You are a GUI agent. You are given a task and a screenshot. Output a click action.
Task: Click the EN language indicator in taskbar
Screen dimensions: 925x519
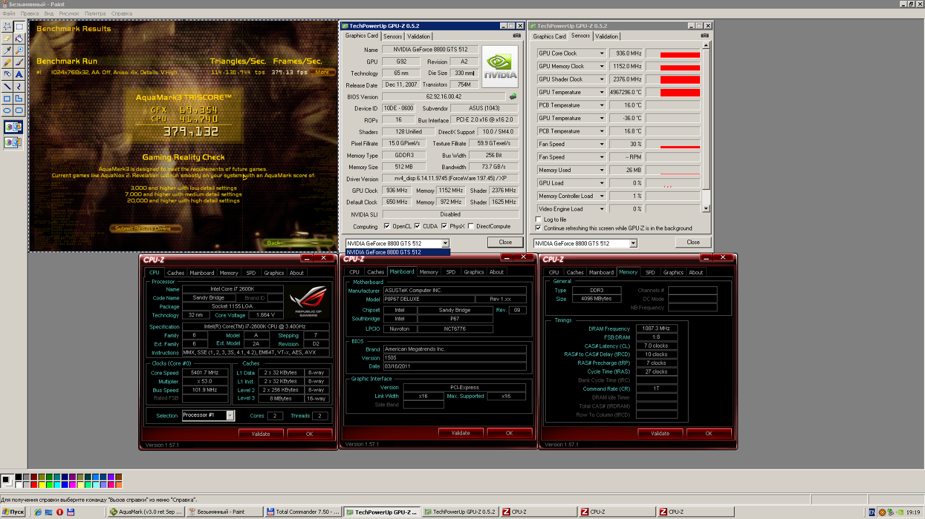[x=872, y=512]
